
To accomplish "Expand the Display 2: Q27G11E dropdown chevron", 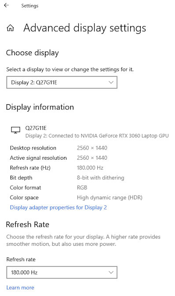I will point(111,82).
